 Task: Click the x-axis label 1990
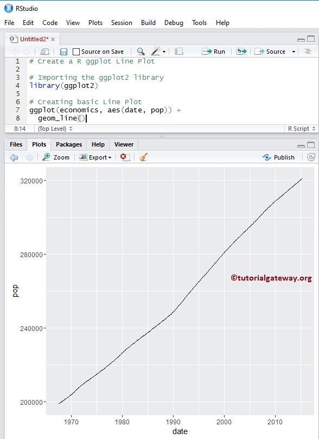pyautogui.click(x=173, y=422)
